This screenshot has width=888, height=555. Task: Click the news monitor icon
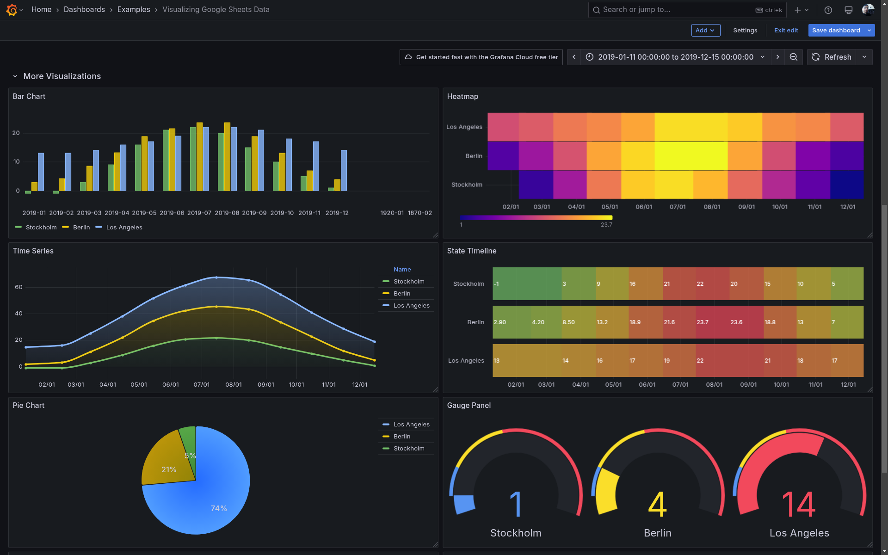[x=848, y=10]
